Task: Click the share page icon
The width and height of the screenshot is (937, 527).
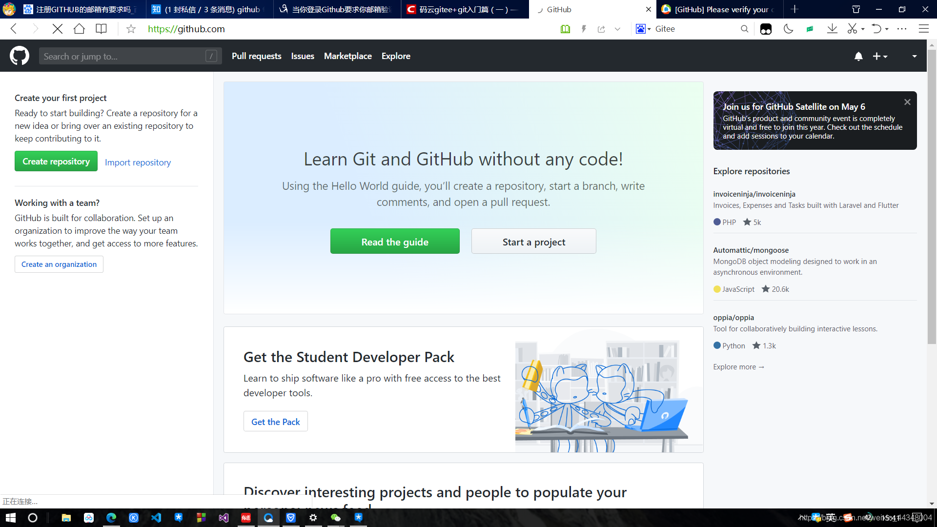Action: click(601, 29)
